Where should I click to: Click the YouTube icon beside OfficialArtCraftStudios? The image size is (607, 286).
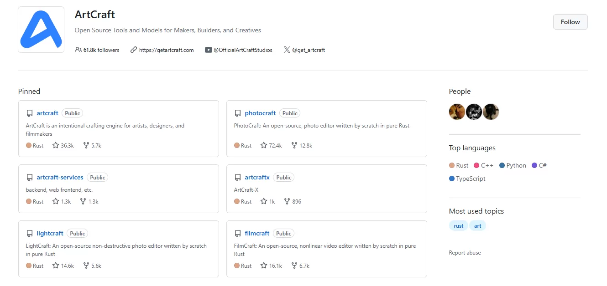click(208, 50)
